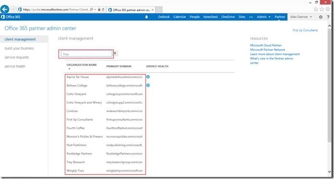Open the Office 365 logo home

pos(11,17)
